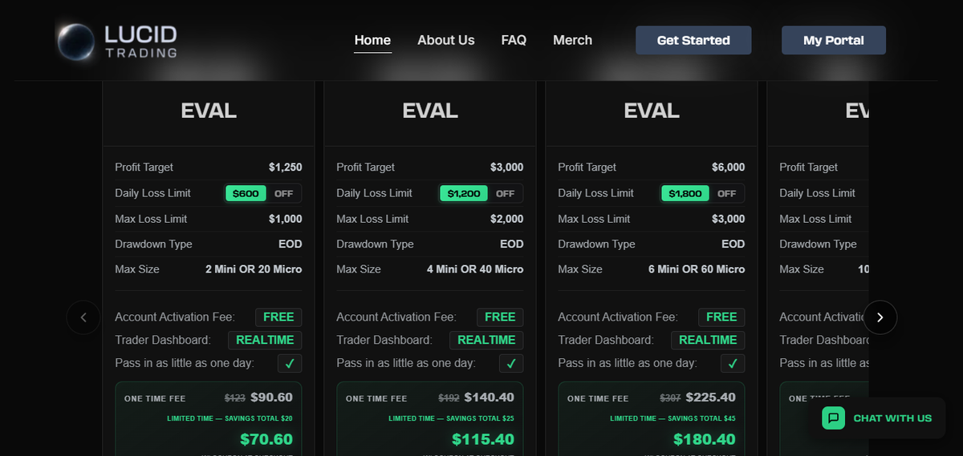Click the 4 Mini OR 40 Micro value

click(x=475, y=269)
